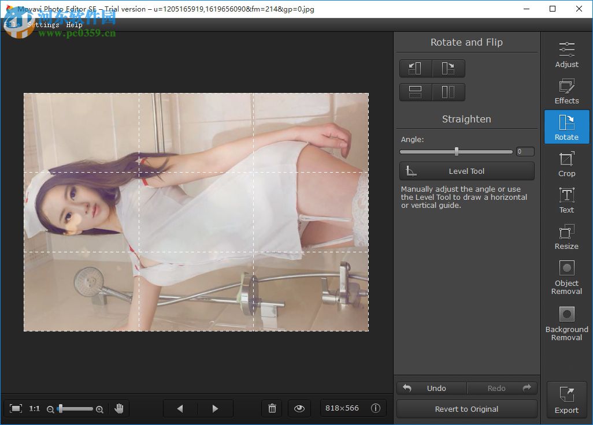
Task: Click the fit to screen icon
Action: (x=16, y=408)
